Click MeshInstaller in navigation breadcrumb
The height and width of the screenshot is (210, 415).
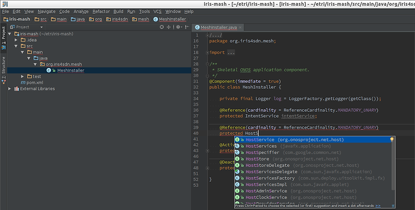point(169,19)
